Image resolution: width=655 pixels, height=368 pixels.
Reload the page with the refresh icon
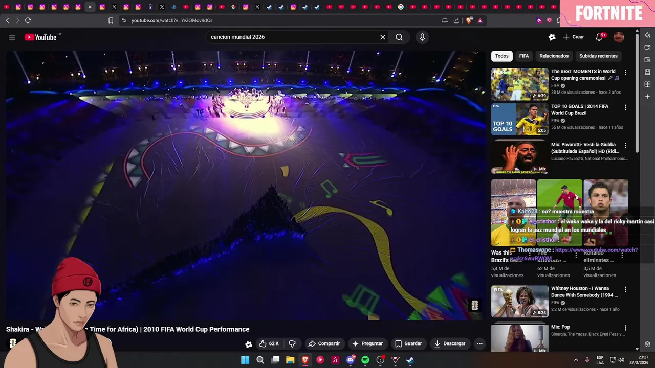click(x=28, y=20)
